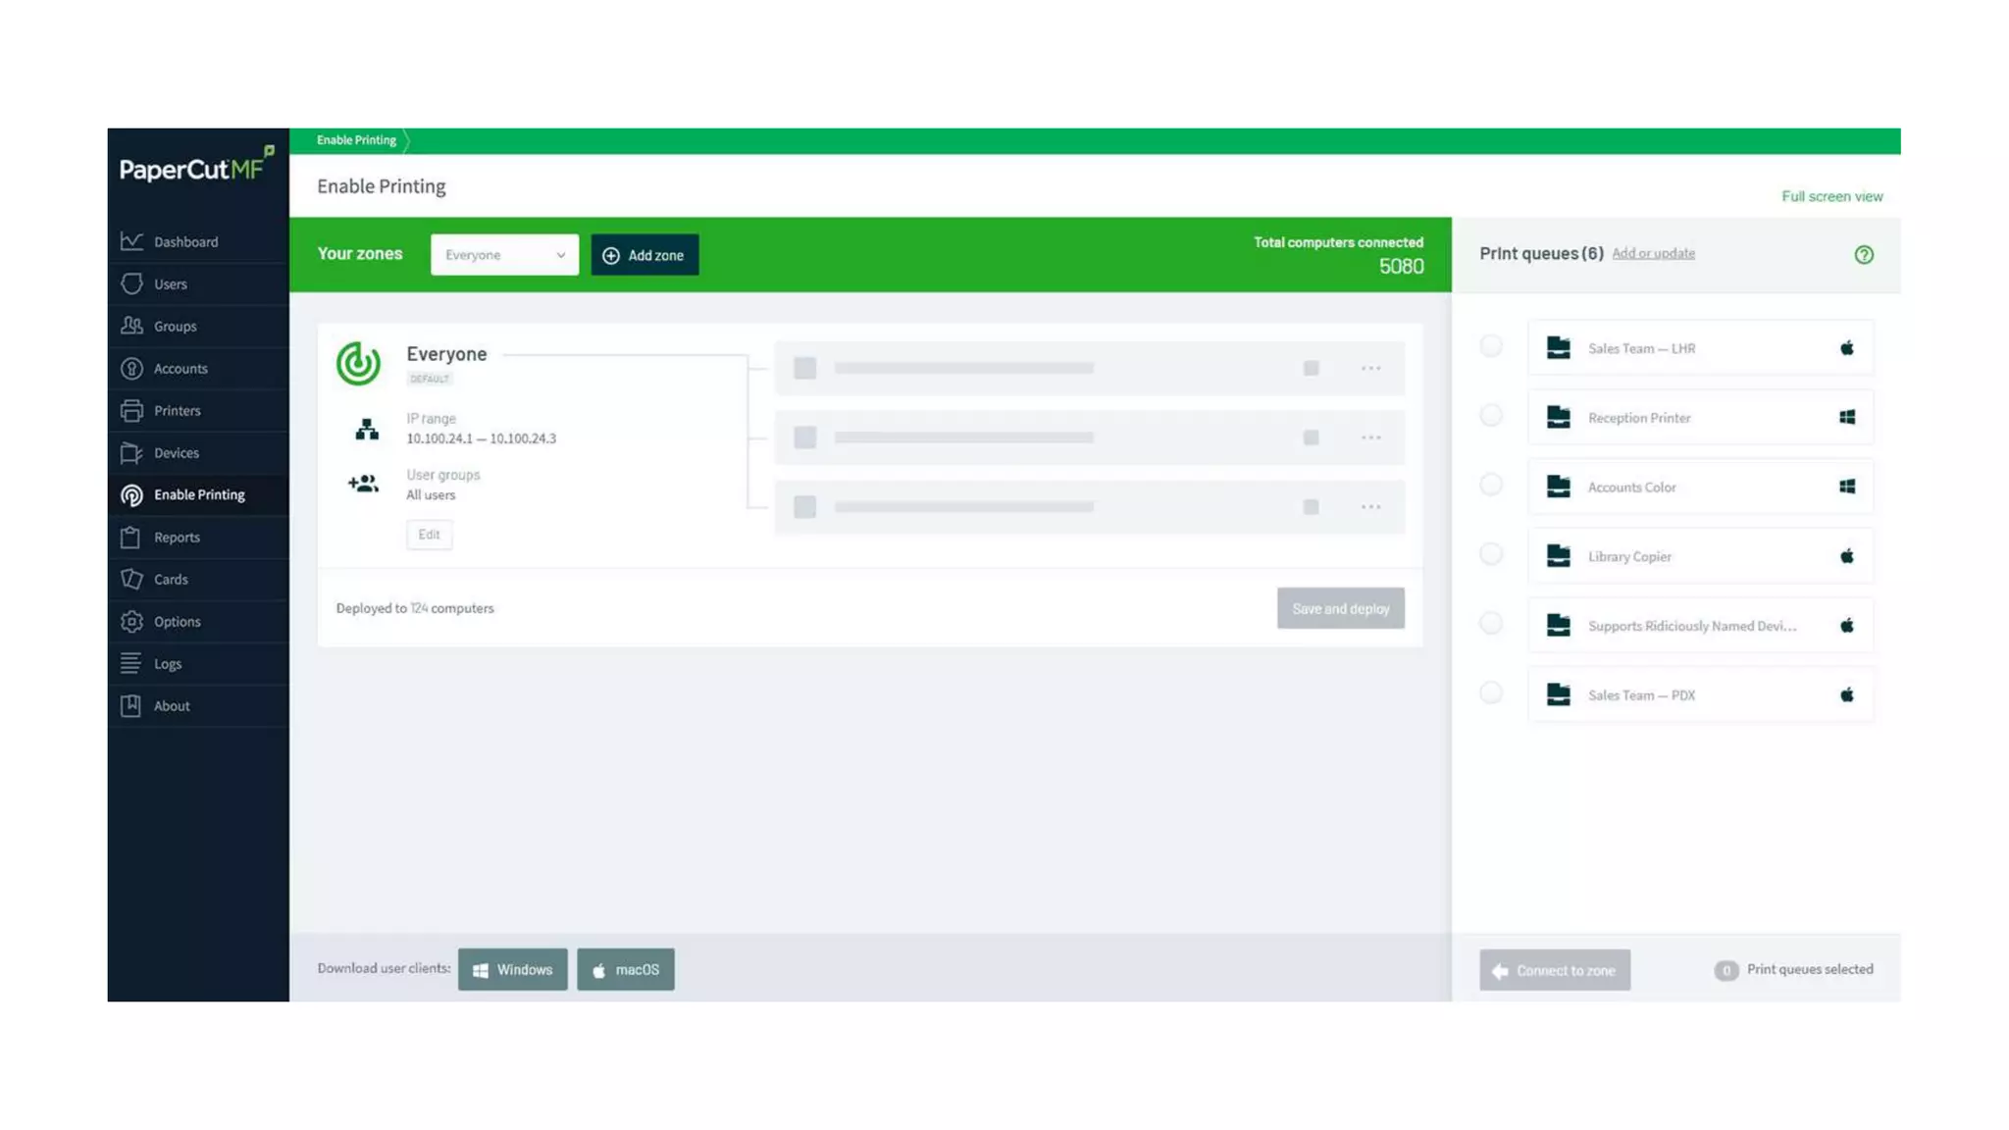Viewport: 2009px width, 1130px height.
Task: Click the IP range network icon
Action: (367, 429)
